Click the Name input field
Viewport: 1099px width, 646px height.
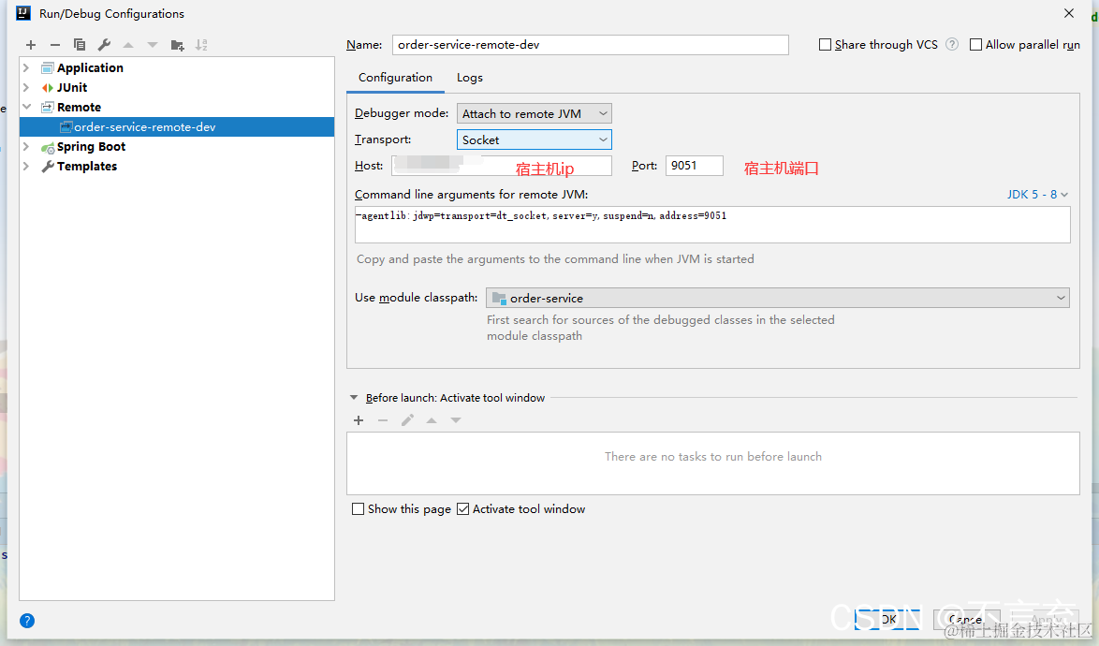590,45
